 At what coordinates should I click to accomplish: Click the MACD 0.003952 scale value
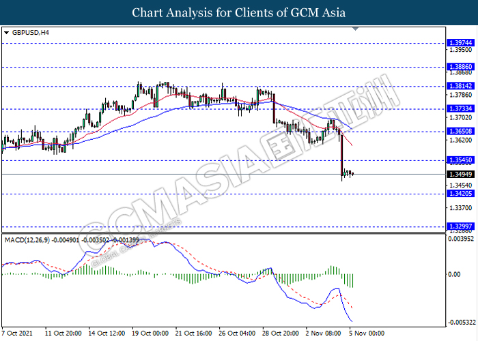pos(461,239)
